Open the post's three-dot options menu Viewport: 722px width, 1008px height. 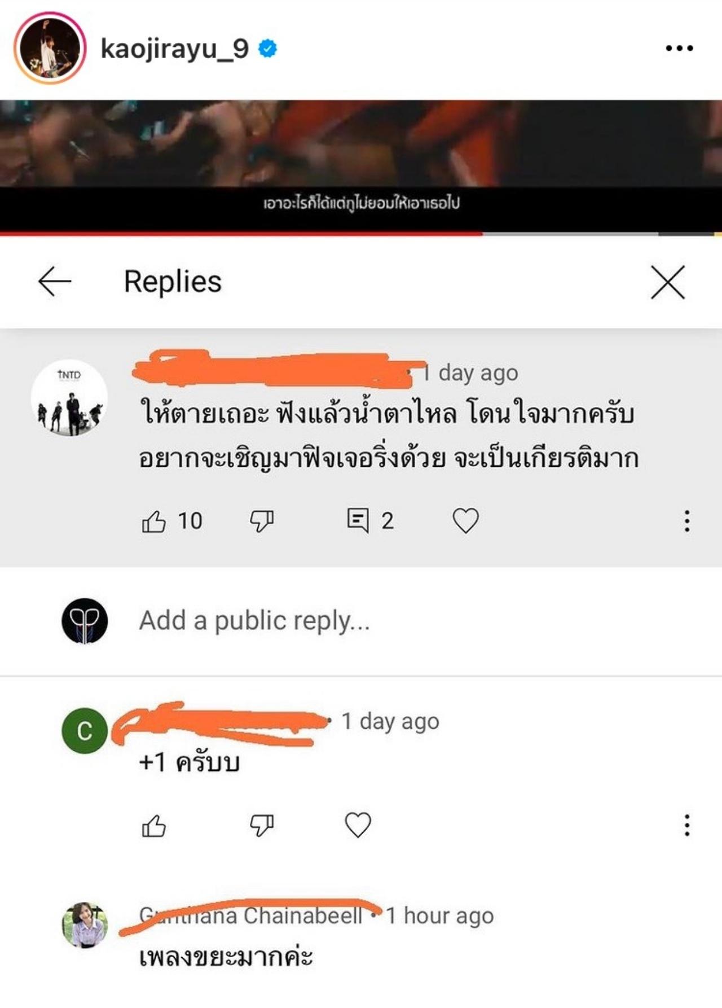[x=679, y=49]
